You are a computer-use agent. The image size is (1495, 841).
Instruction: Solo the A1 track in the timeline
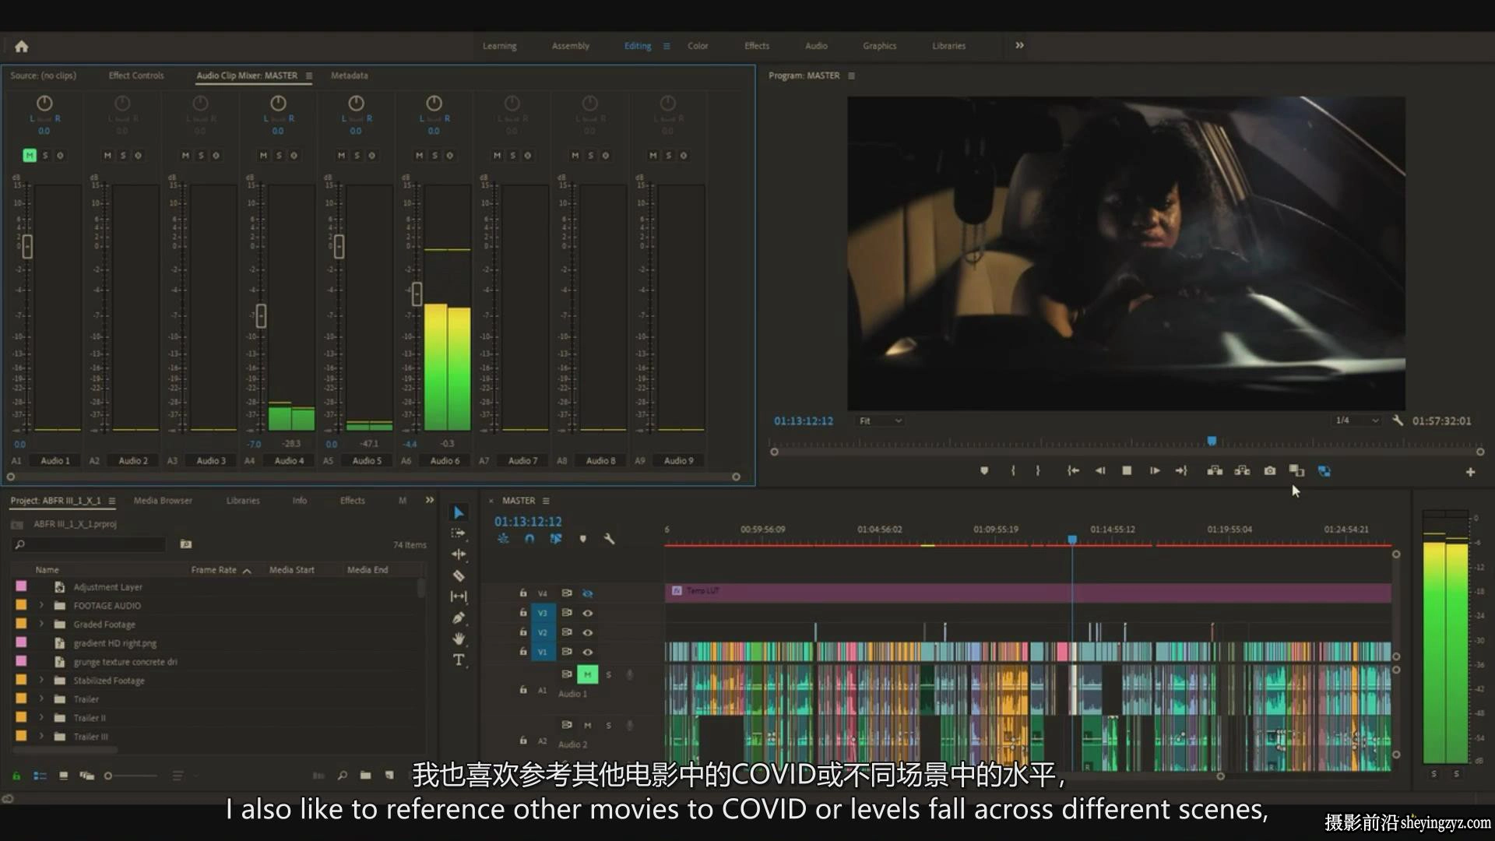point(609,674)
